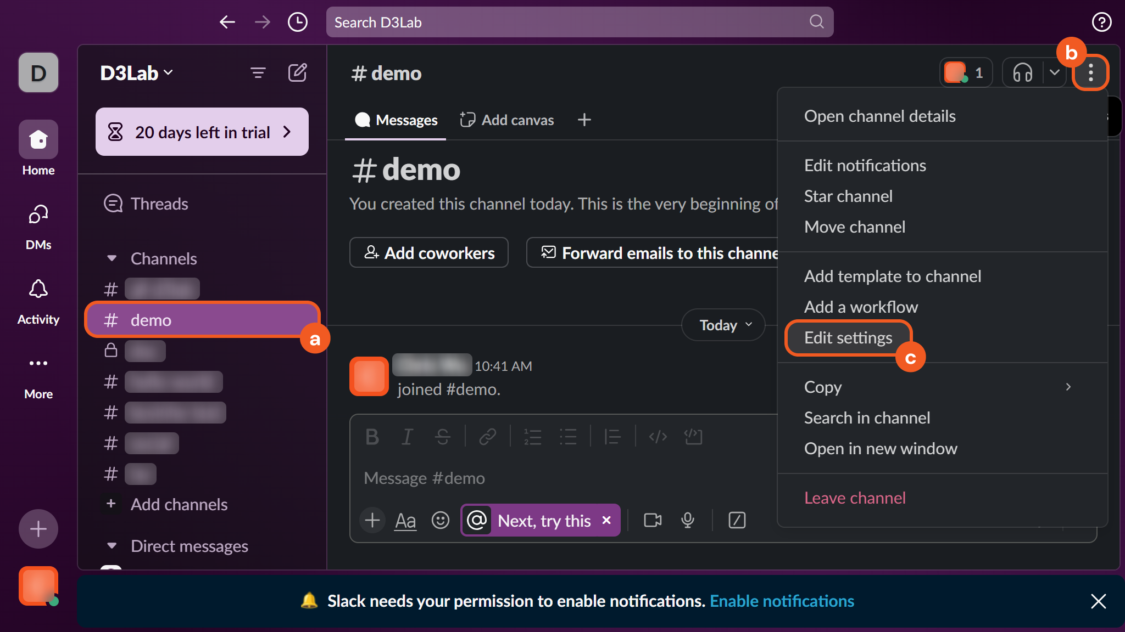This screenshot has height=632, width=1125.
Task: Collapse the Channels section
Action: [112, 258]
